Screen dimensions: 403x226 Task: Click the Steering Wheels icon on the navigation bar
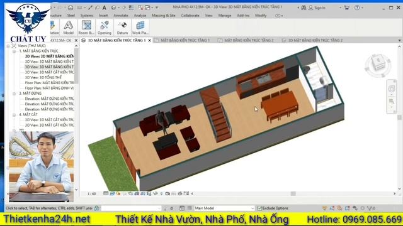392,89
